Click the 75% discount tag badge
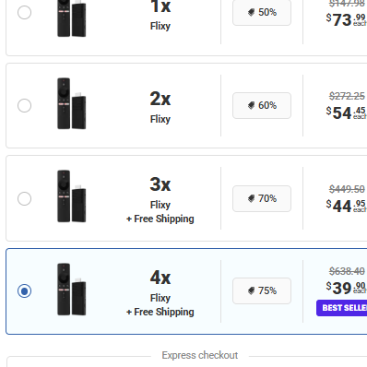 pos(262,290)
